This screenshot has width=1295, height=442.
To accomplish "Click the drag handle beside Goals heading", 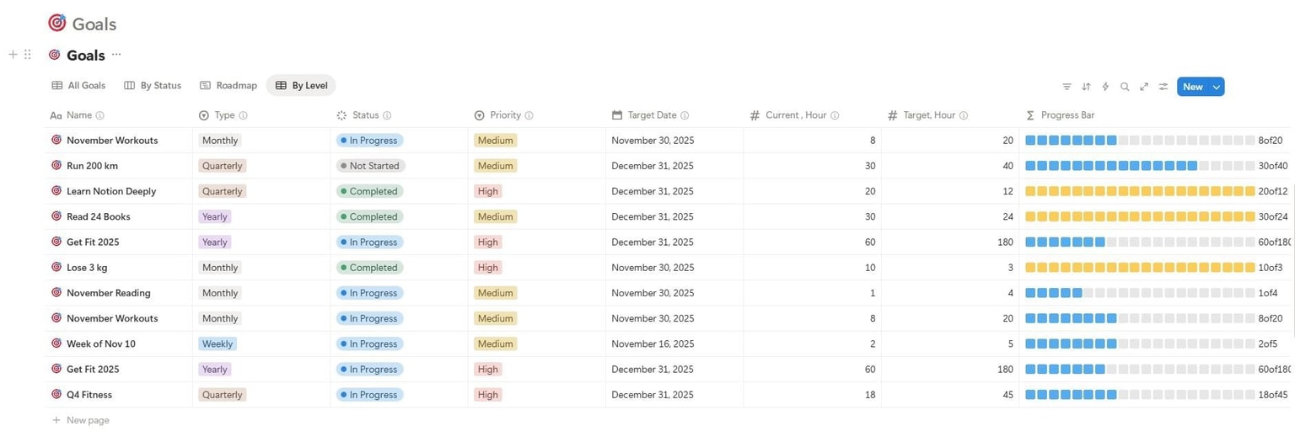I will point(28,55).
